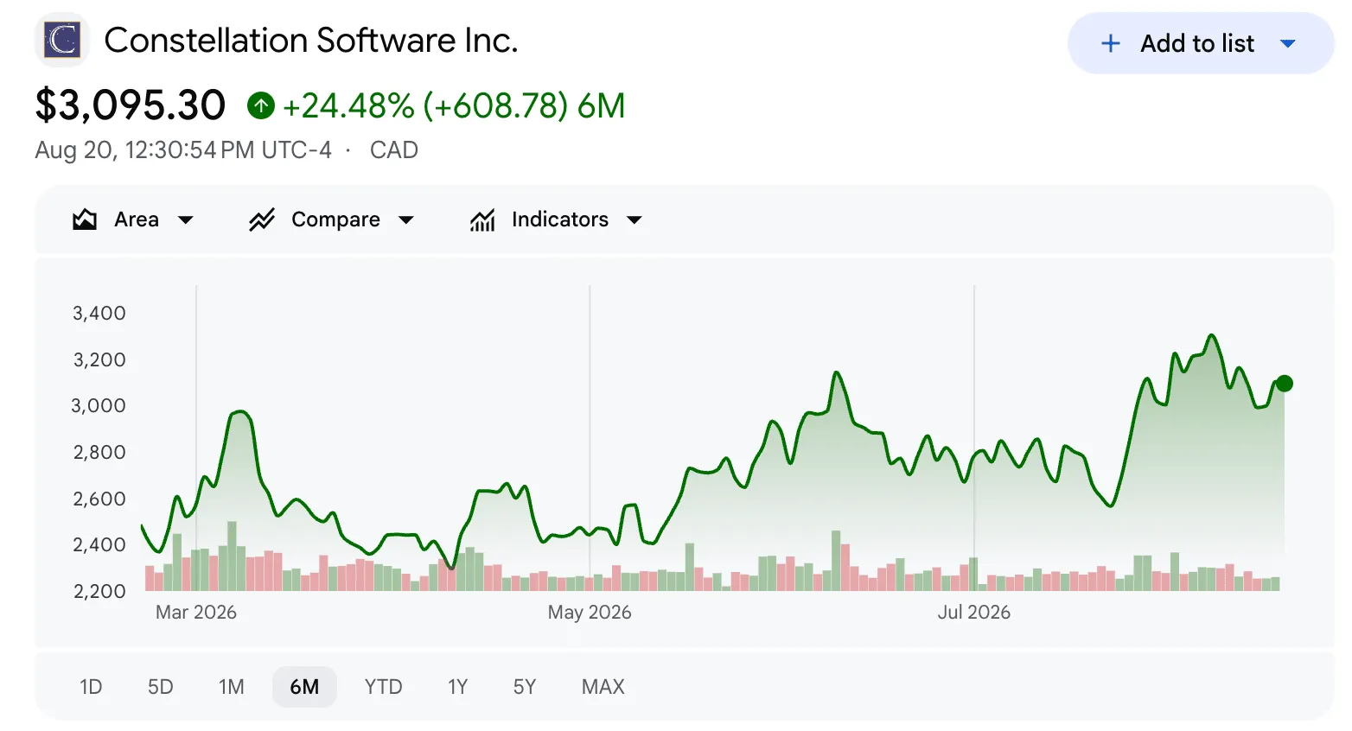
Task: Click the 3,000 y-axis label
Action: [x=99, y=405]
